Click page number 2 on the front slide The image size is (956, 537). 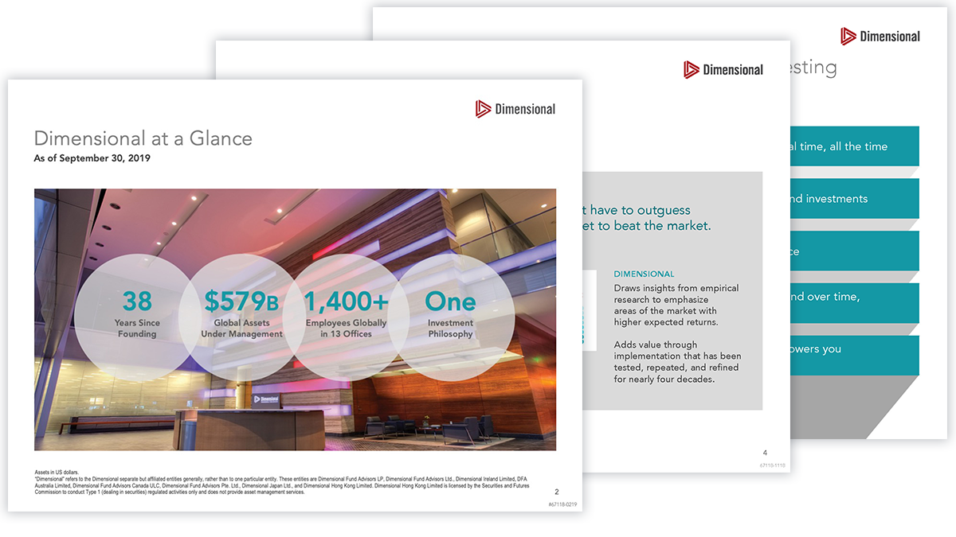557,492
